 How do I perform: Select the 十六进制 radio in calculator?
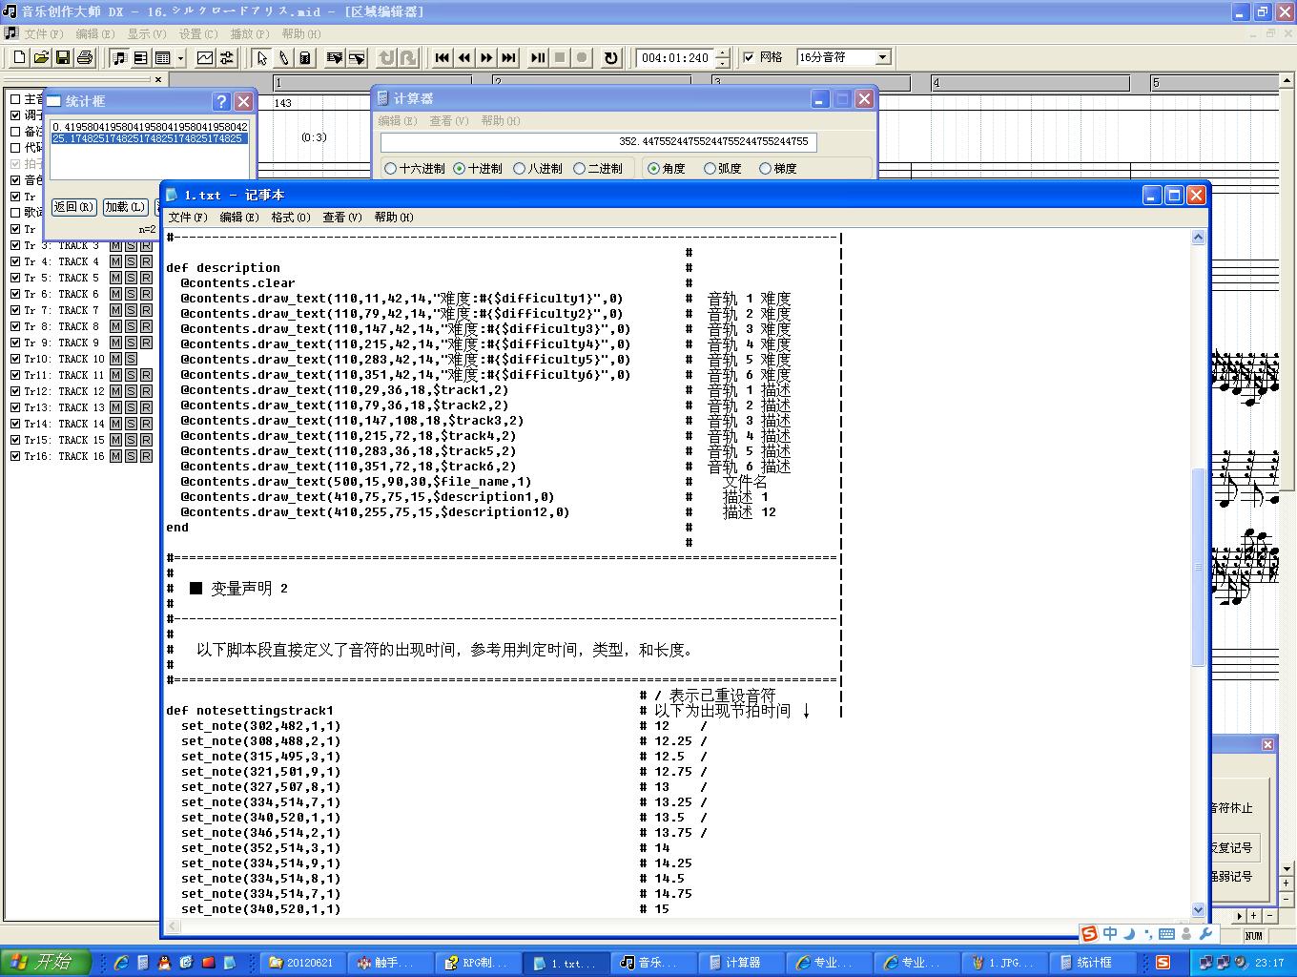coord(390,169)
